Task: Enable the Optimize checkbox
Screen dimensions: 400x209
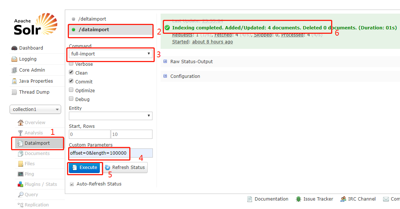Action: (x=71, y=90)
